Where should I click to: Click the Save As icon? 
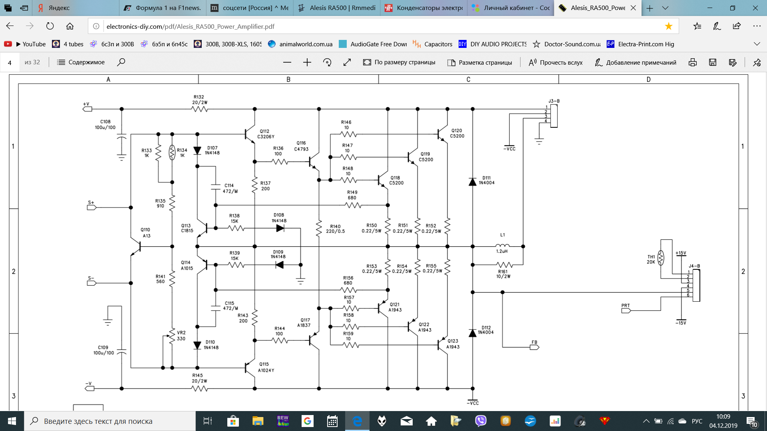tap(733, 62)
